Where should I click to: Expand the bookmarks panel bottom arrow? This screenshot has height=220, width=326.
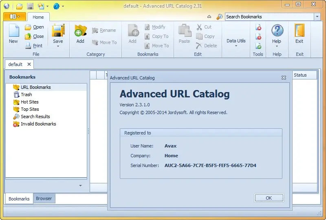click(x=80, y=185)
